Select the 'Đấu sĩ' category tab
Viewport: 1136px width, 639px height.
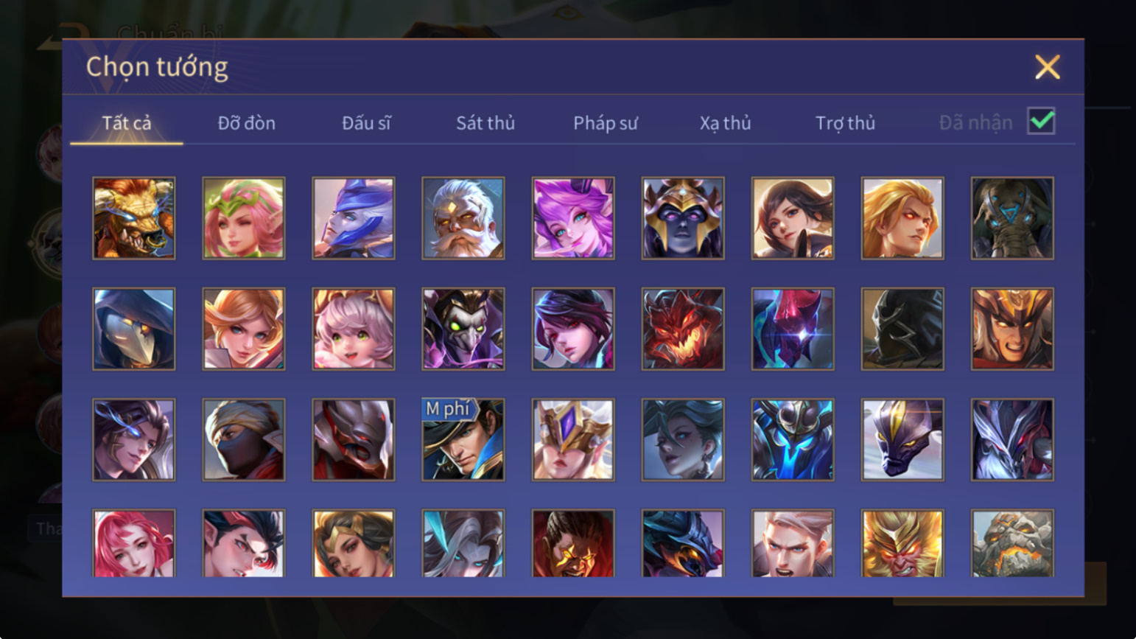coord(366,123)
